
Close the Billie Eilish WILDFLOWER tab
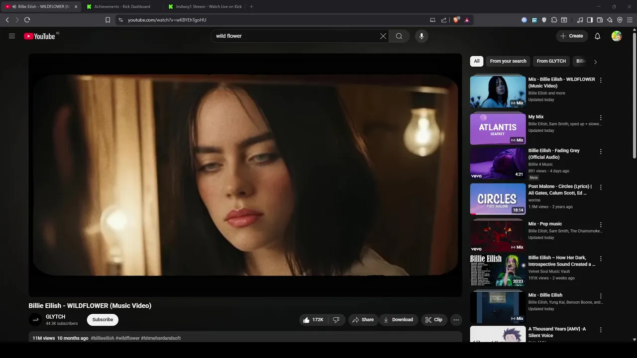[76, 6]
